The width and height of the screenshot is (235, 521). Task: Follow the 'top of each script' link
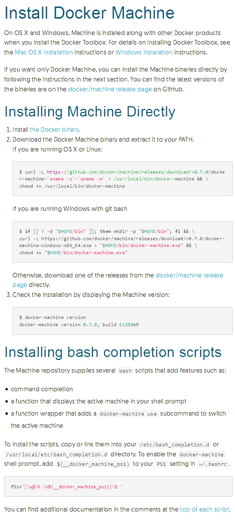(205, 509)
